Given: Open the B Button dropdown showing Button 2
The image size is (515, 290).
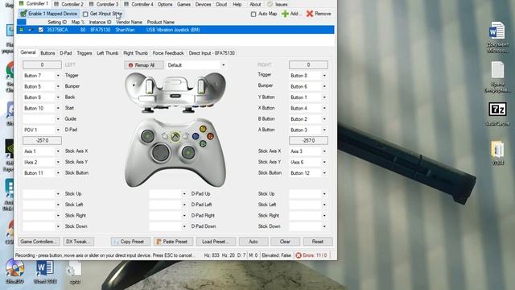Looking at the screenshot, I should click(x=324, y=119).
